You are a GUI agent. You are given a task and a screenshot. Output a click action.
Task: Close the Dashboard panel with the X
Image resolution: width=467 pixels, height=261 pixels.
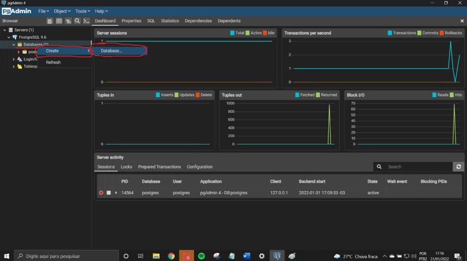[462, 21]
